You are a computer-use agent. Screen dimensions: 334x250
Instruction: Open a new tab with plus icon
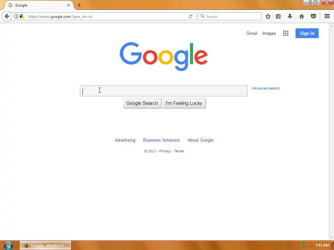[x=79, y=5]
